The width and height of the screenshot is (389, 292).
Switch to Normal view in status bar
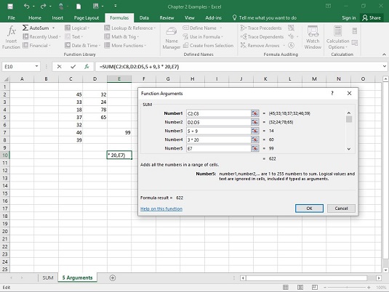[286, 288]
